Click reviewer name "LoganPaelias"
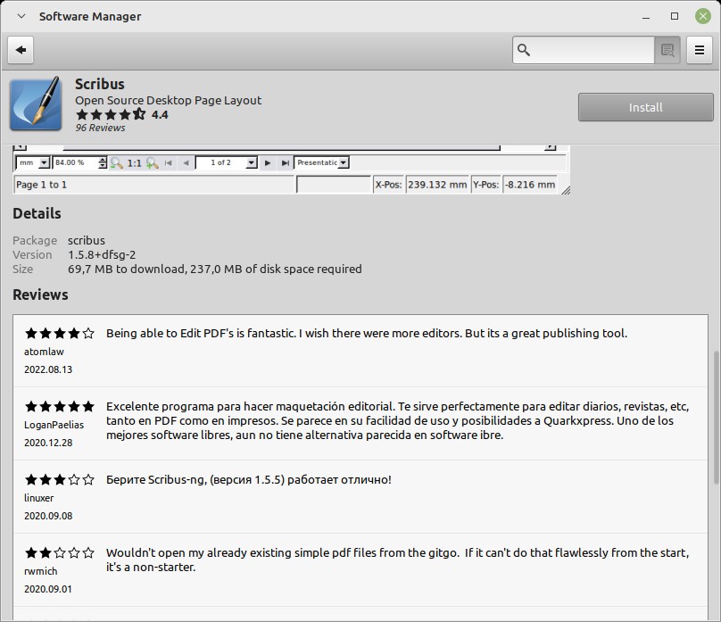 pos(54,425)
